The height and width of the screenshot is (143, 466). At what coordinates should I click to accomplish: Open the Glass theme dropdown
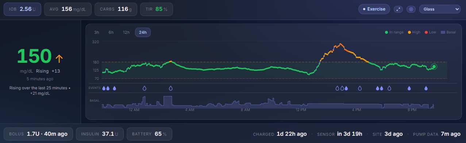click(x=440, y=9)
